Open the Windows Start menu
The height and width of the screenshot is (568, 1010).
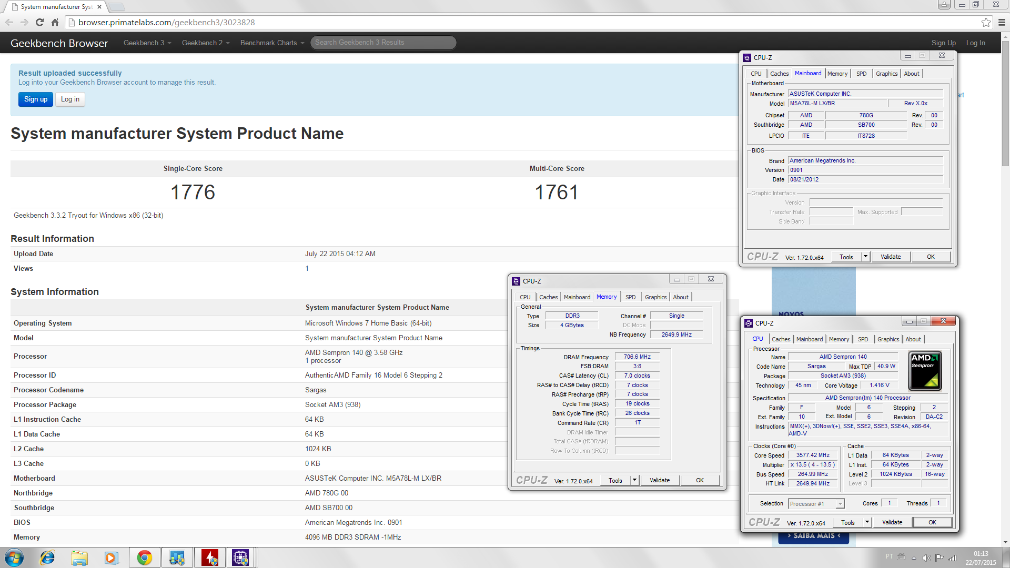pos(14,557)
